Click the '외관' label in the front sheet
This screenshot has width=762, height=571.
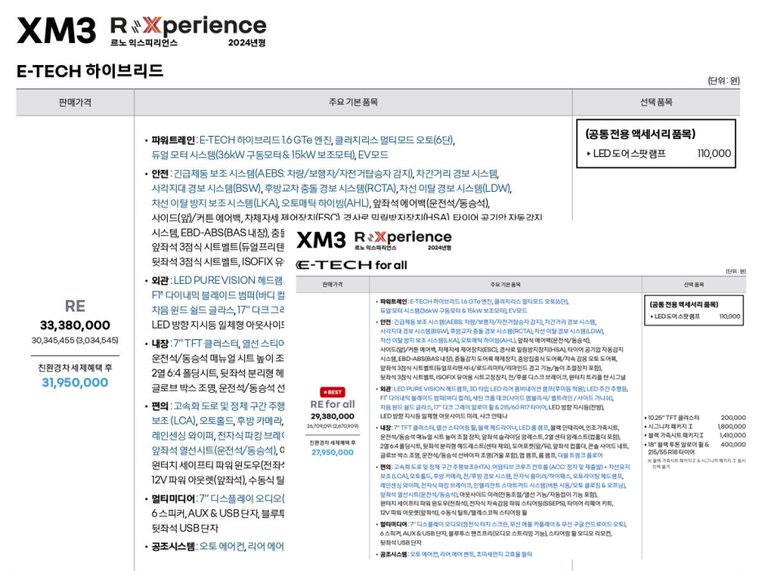pyautogui.click(x=385, y=389)
